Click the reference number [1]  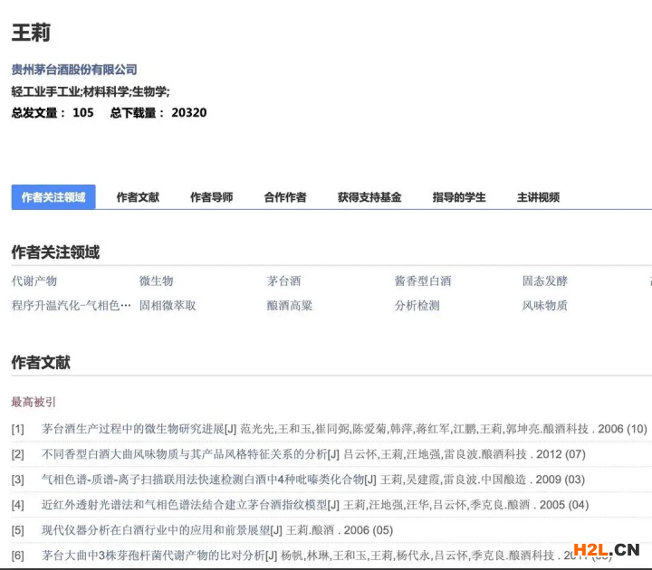pos(17,429)
